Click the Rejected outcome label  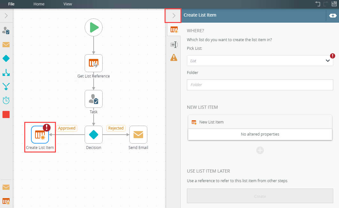(116, 128)
